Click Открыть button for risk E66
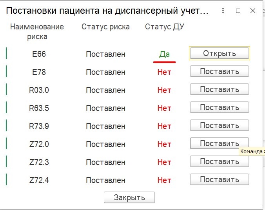Image resolution: width=265 pixels, height=210 pixels. tap(219, 53)
